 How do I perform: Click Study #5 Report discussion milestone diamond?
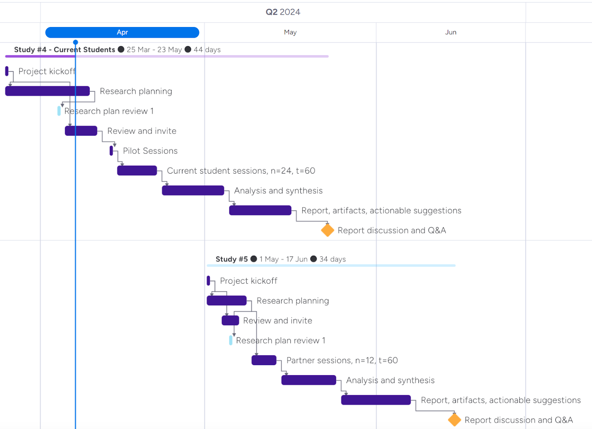[454, 420]
